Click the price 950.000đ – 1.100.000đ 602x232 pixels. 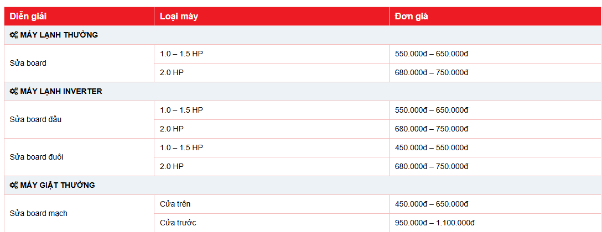click(x=435, y=223)
